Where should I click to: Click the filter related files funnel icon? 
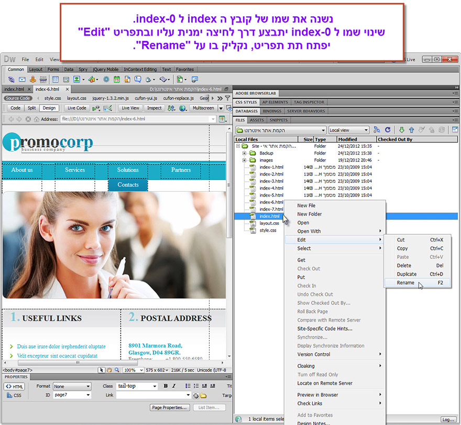(227, 98)
